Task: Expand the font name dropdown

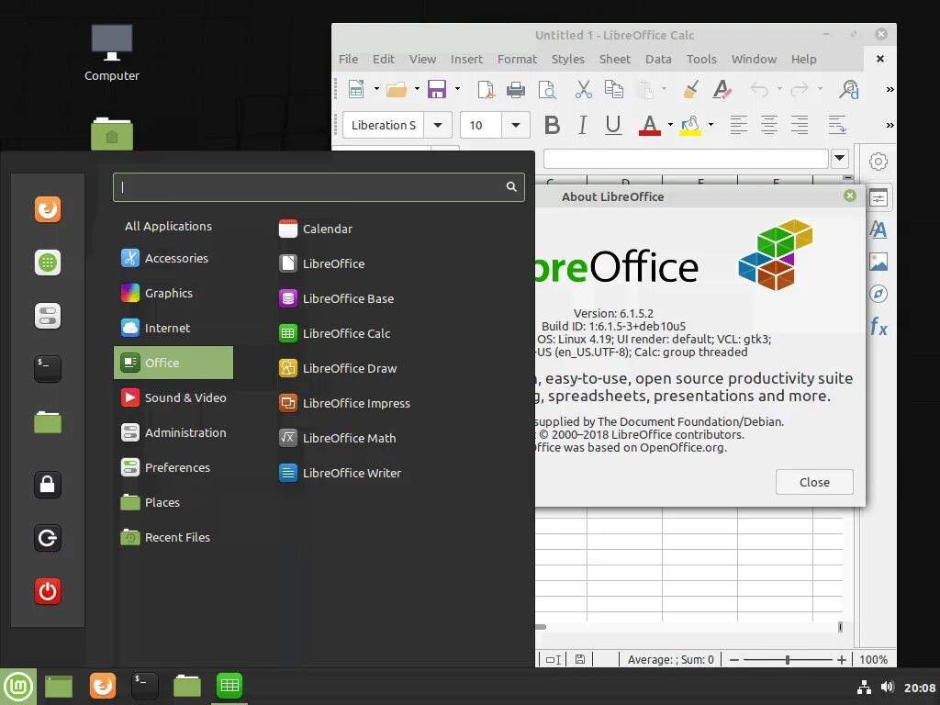Action: pyautogui.click(x=438, y=125)
